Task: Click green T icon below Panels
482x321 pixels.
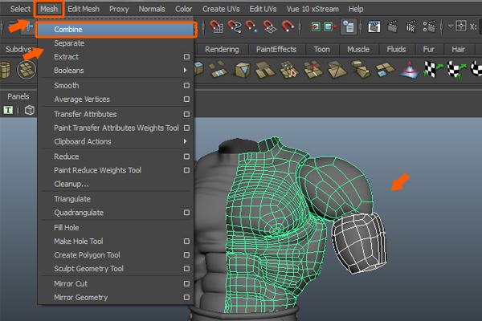Action: pyautogui.click(x=8, y=110)
